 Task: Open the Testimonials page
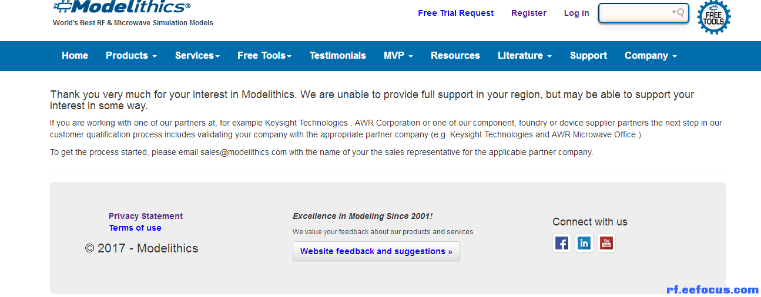tap(338, 56)
